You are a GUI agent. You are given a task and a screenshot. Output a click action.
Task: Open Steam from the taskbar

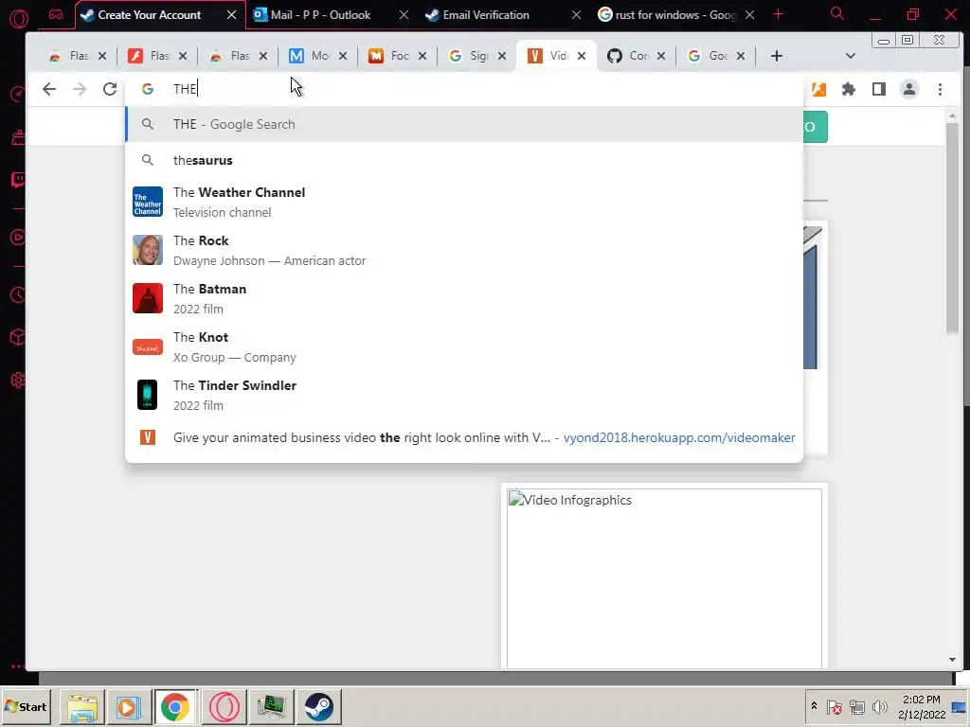(319, 706)
